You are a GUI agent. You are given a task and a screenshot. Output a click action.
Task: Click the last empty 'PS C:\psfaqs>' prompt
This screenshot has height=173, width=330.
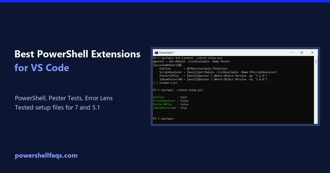pos(163,119)
